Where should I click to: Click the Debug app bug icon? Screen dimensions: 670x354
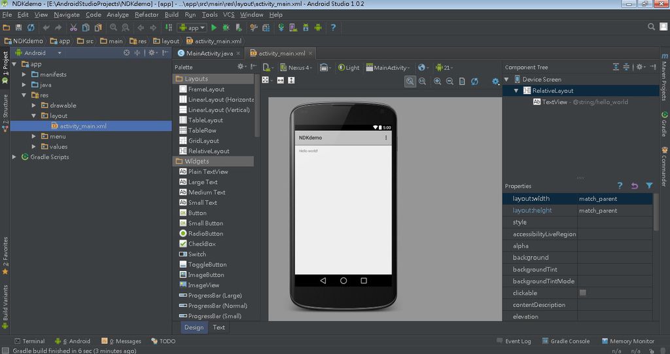[226, 27]
